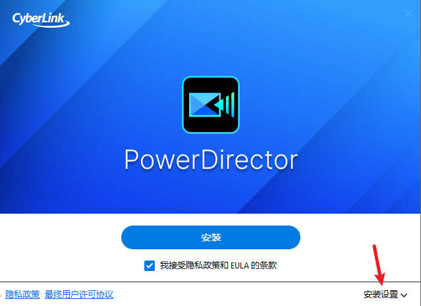
Task: Click the CyberLink logo
Action: 41,20
